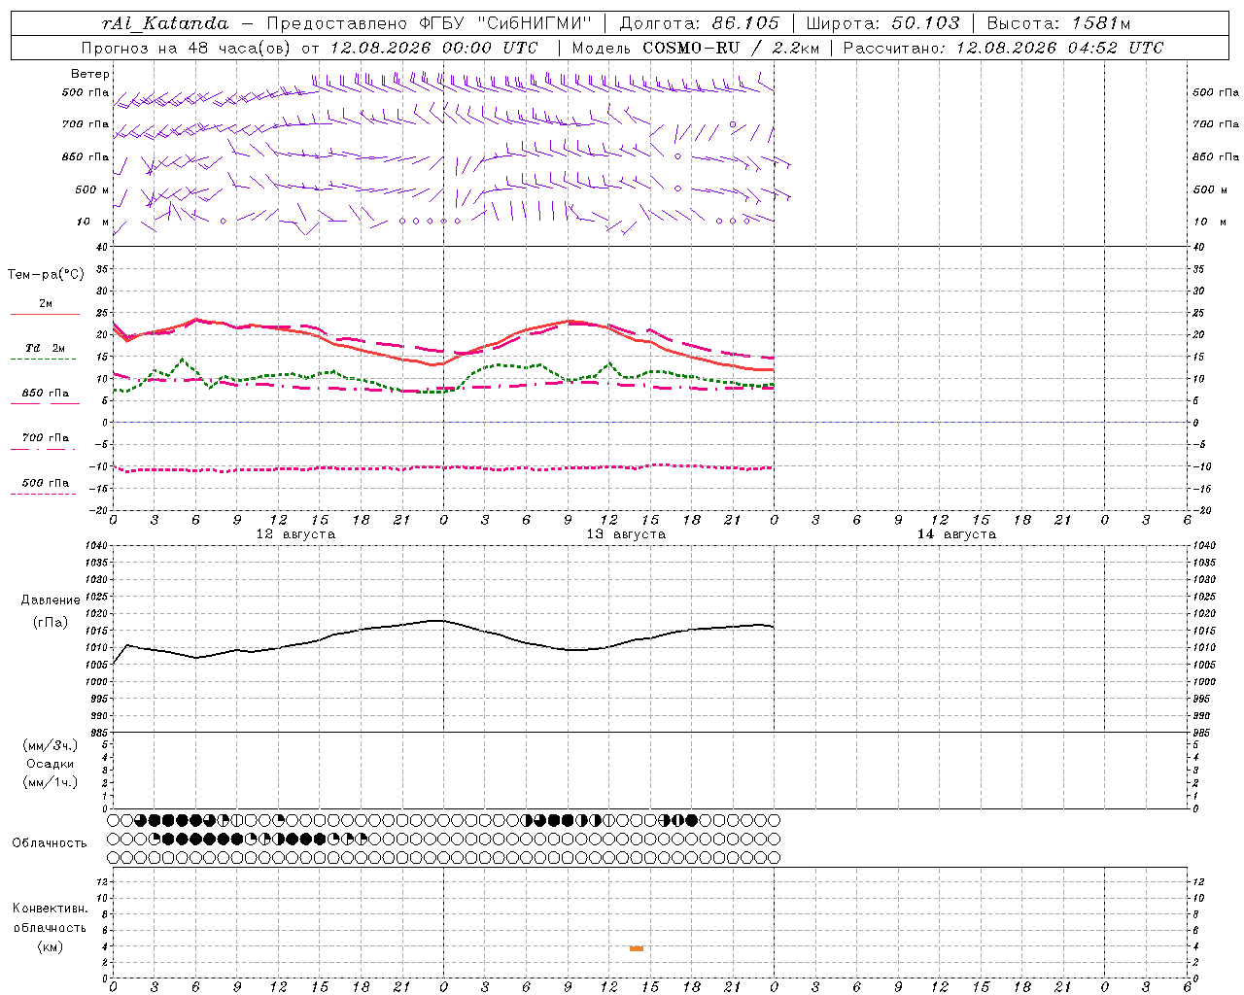Click the Облачность row label

click(x=50, y=842)
